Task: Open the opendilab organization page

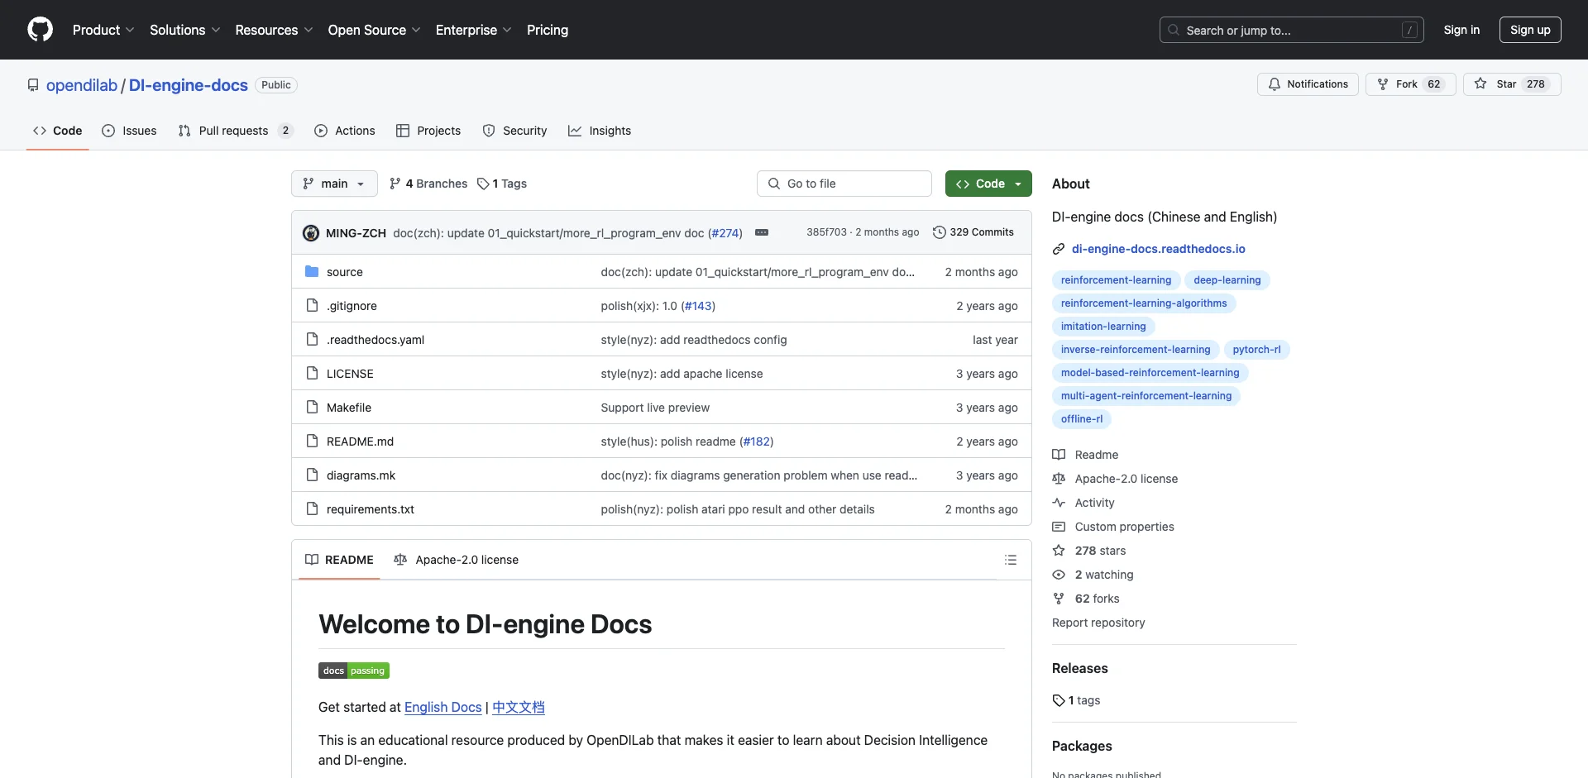Action: click(x=82, y=85)
